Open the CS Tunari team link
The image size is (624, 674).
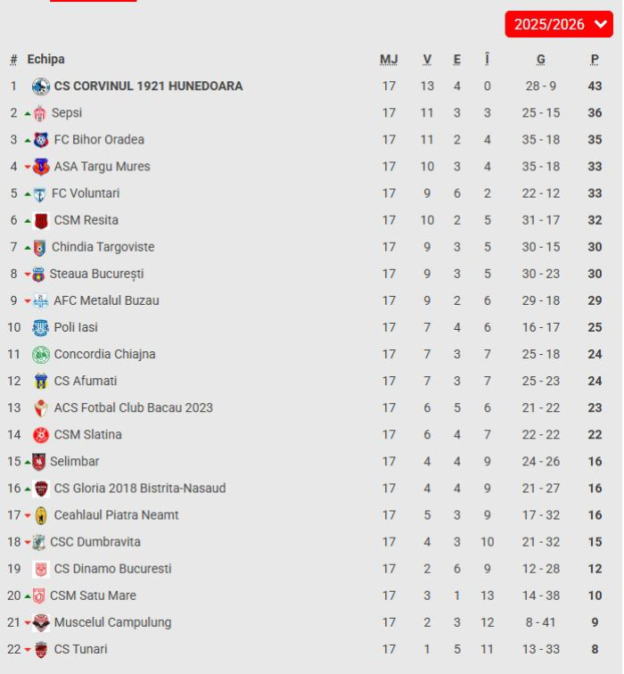(x=80, y=649)
